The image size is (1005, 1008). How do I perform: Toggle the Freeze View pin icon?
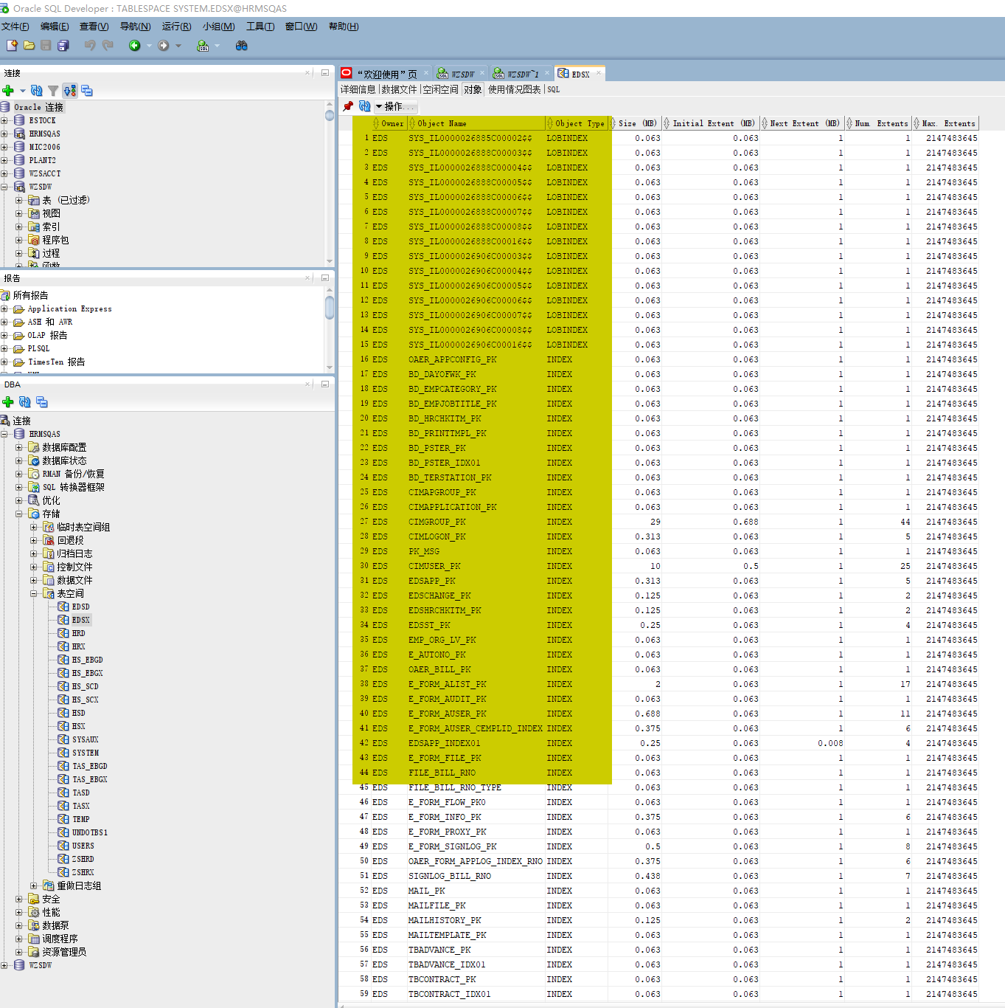(x=348, y=106)
